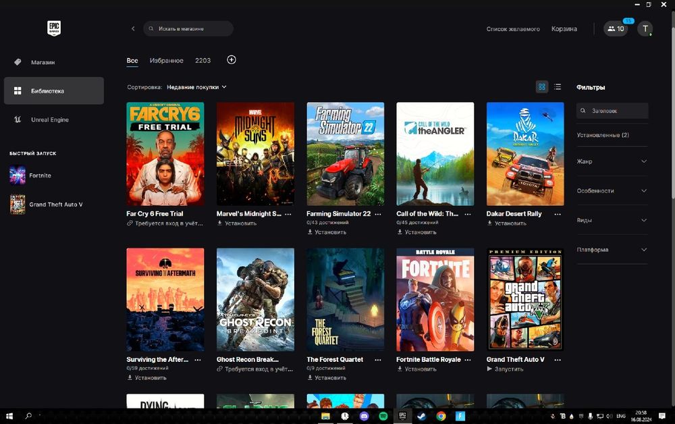675x424 pixels.
Task: Open Google Chrome from the taskbar
Action: 441,417
